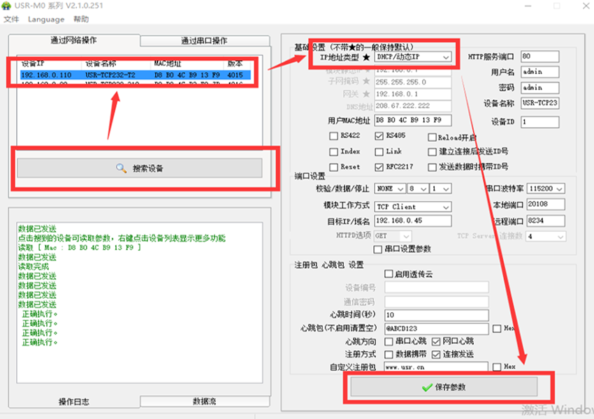
Task: Open the IP地址类型 DHCP/动态IP dropdown
Action: [x=413, y=57]
